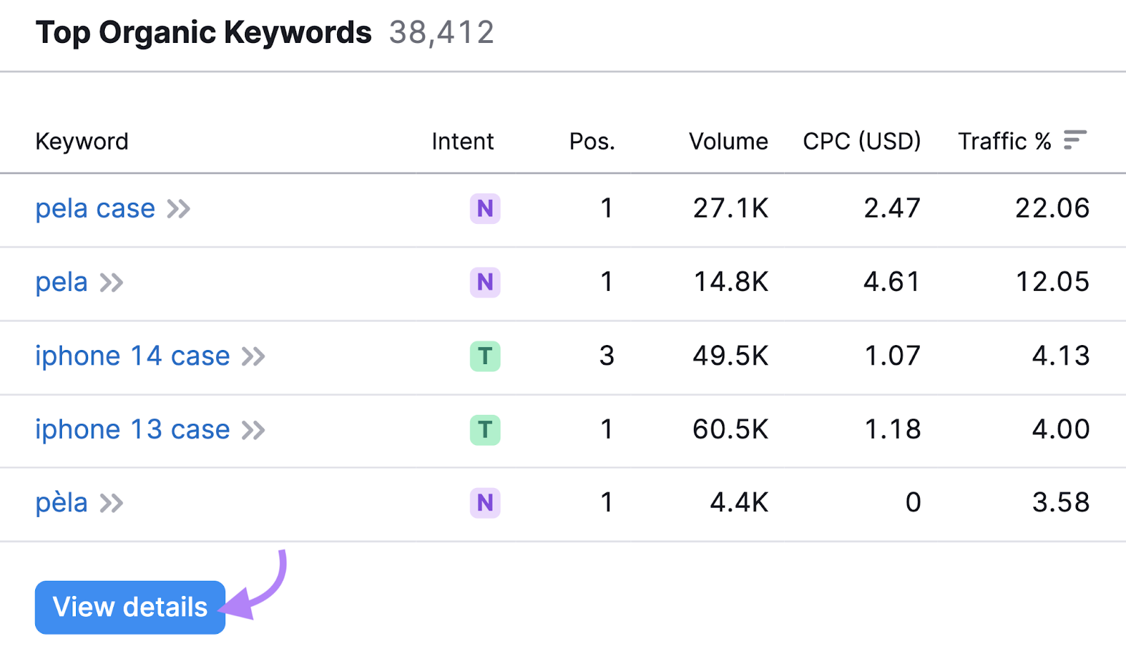
Task: Click the Volume column header
Action: tap(728, 142)
